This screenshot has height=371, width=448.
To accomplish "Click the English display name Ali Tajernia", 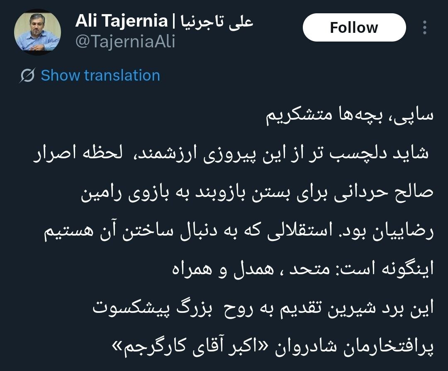I will pos(121,21).
